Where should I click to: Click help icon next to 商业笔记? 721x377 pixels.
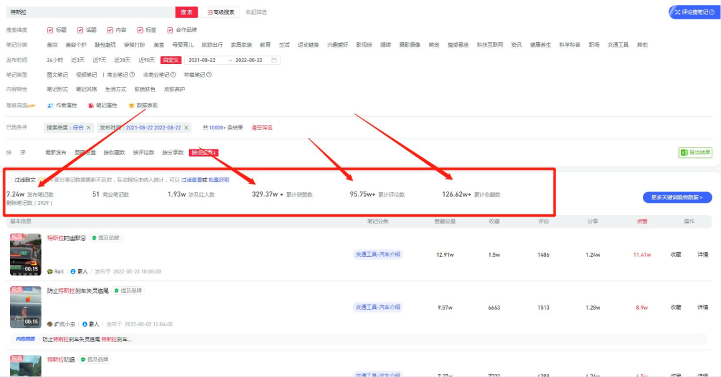(x=132, y=75)
